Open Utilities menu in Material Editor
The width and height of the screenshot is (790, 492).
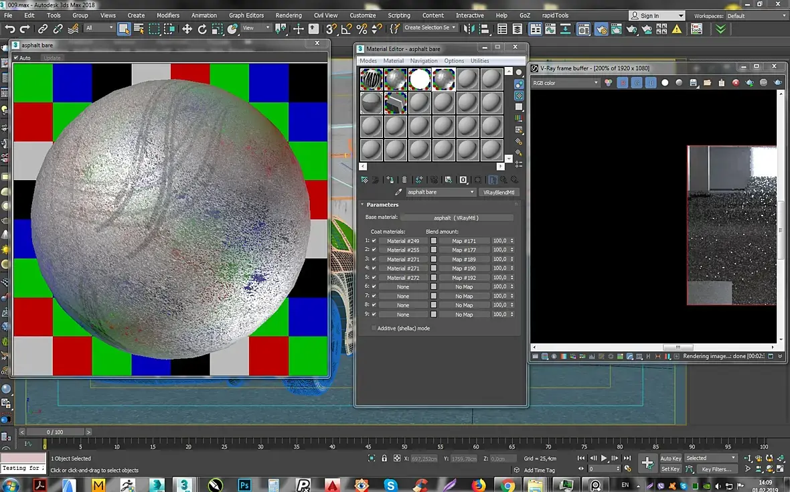(x=479, y=61)
